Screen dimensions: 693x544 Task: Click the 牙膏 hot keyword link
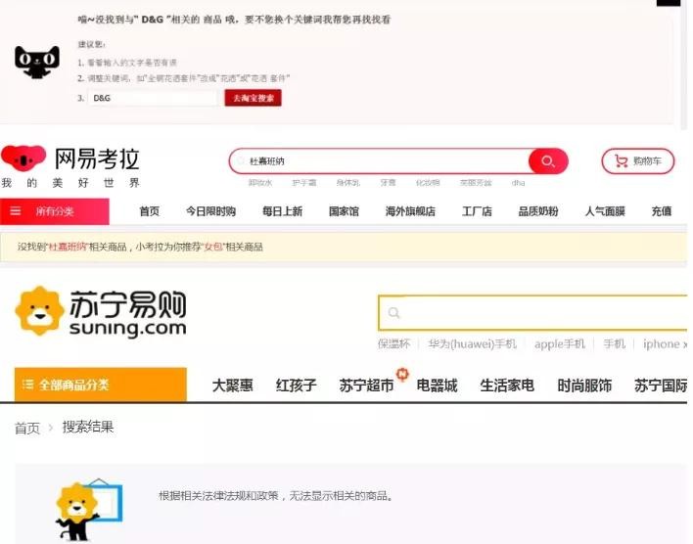pyautogui.click(x=388, y=183)
